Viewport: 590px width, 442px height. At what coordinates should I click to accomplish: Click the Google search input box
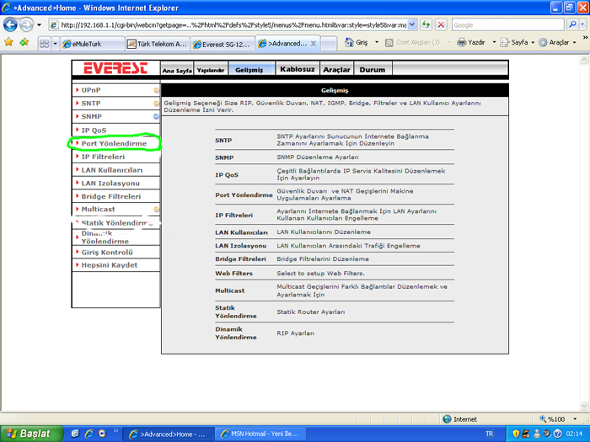508,24
